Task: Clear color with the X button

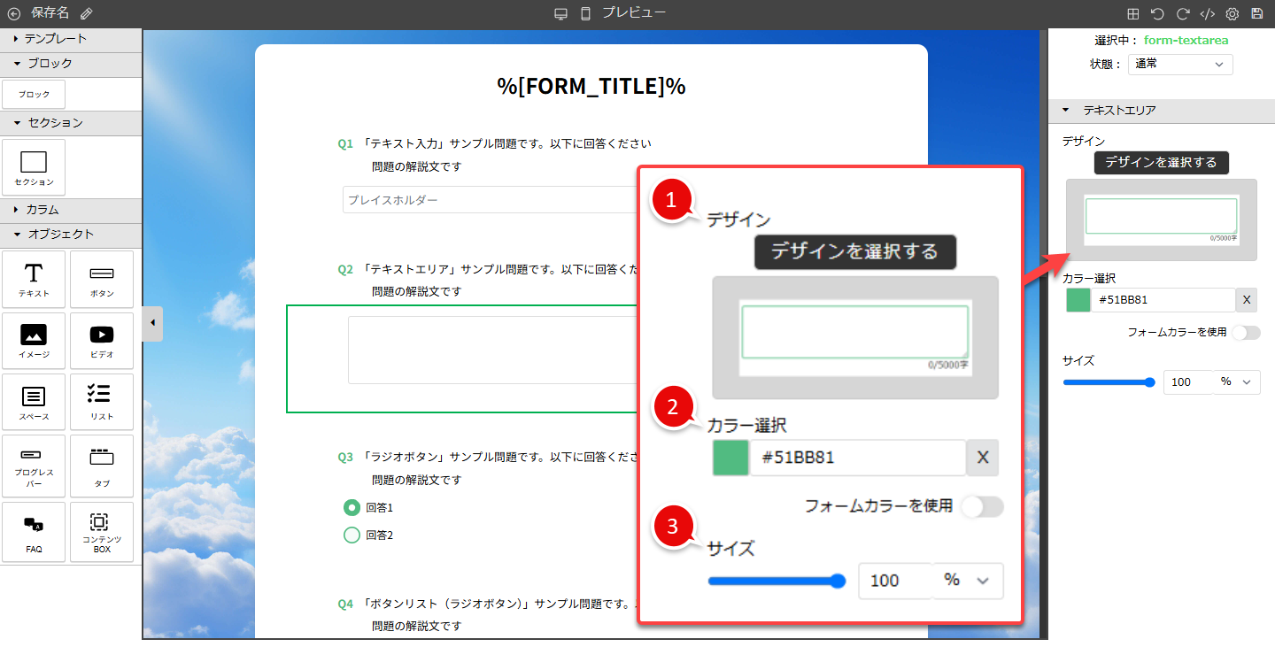Action: point(1246,300)
